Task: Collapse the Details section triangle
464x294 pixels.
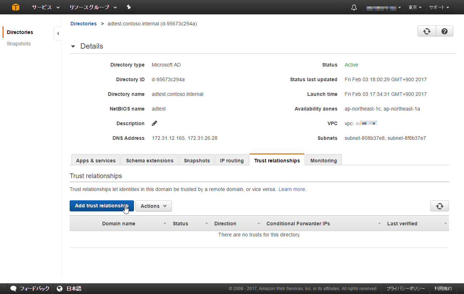Action: (x=73, y=46)
